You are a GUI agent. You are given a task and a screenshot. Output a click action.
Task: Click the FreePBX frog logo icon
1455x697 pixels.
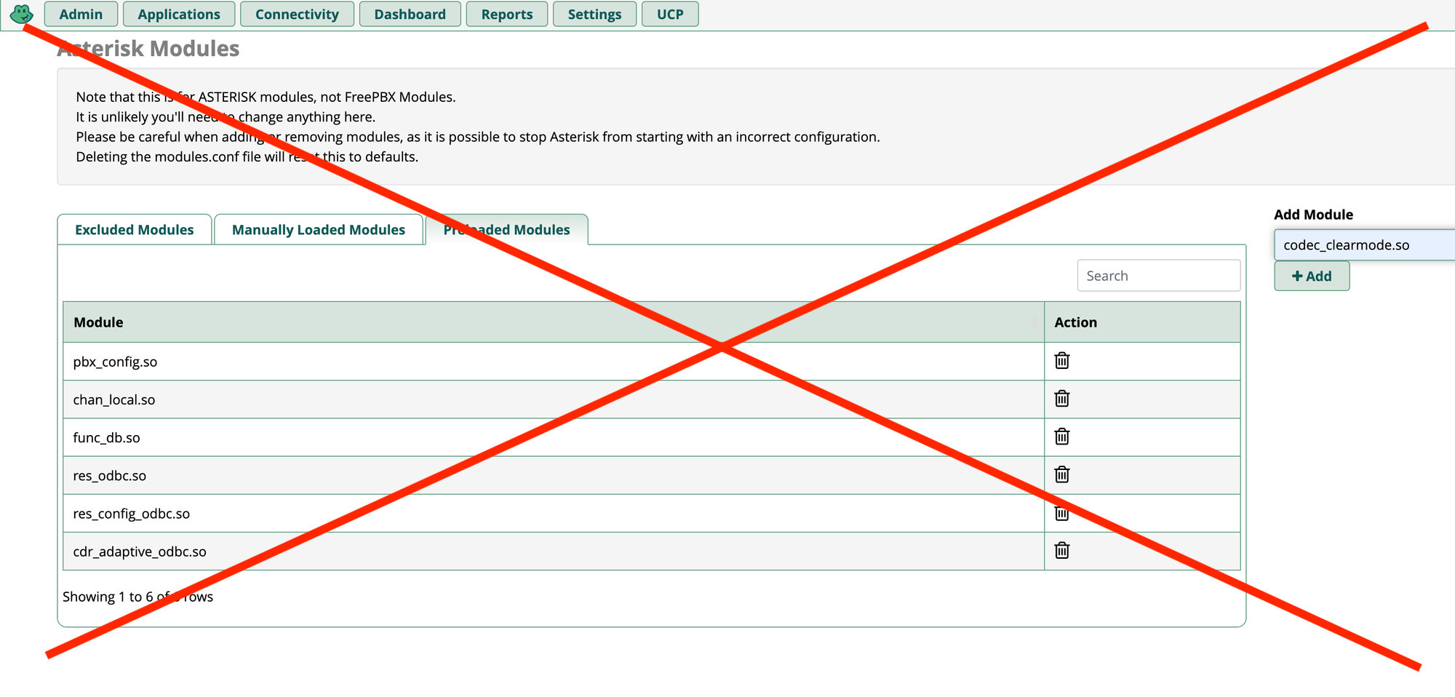[22, 14]
